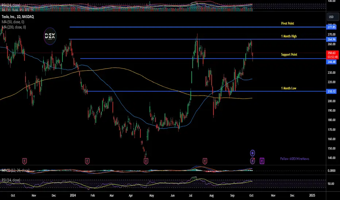The width and height of the screenshot is (340, 200).
Task: Click the Feb label on the time axis
Action: click(93, 196)
